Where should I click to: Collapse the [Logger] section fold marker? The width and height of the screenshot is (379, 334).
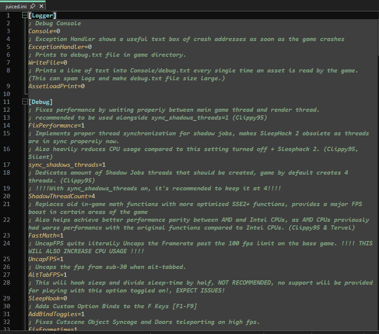[25, 16]
